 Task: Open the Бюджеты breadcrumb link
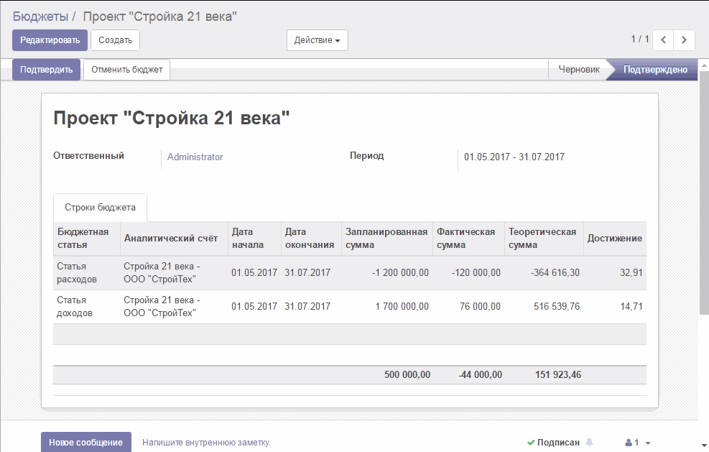click(40, 17)
